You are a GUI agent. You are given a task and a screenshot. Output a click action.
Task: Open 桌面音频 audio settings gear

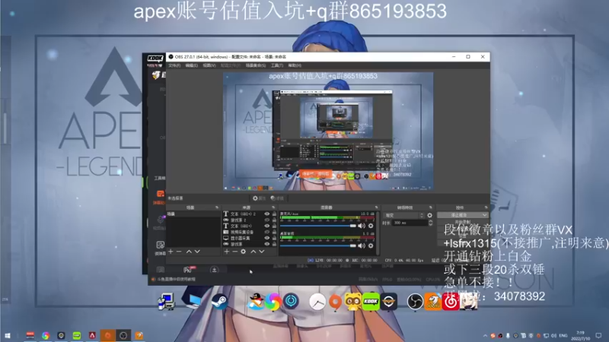tap(371, 245)
